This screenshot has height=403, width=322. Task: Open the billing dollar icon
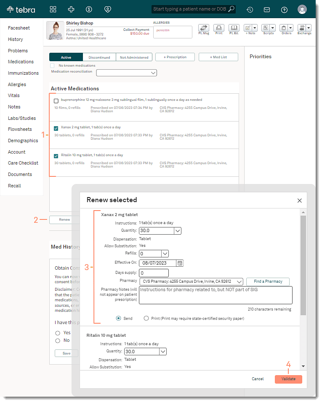[x=89, y=10]
